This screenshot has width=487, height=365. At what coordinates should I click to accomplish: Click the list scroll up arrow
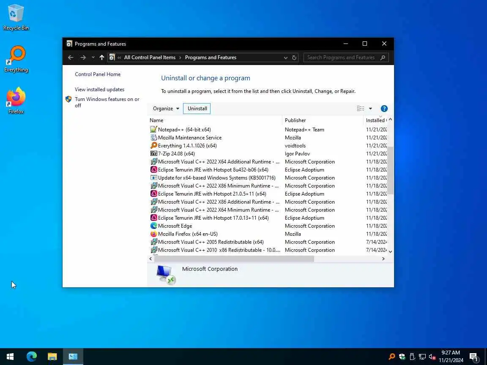click(x=391, y=120)
